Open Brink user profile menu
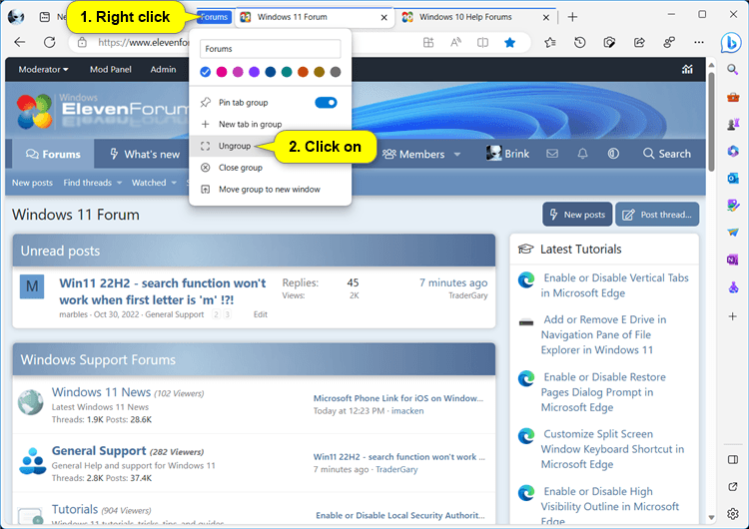Image resolution: width=749 pixels, height=529 pixels. 507,154
